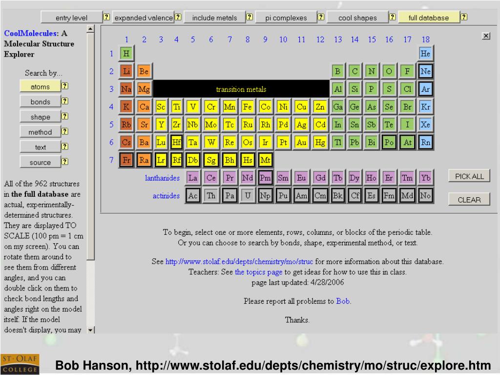The image size is (500, 375).
Task: Select group 14 column header
Action: coord(354,39)
